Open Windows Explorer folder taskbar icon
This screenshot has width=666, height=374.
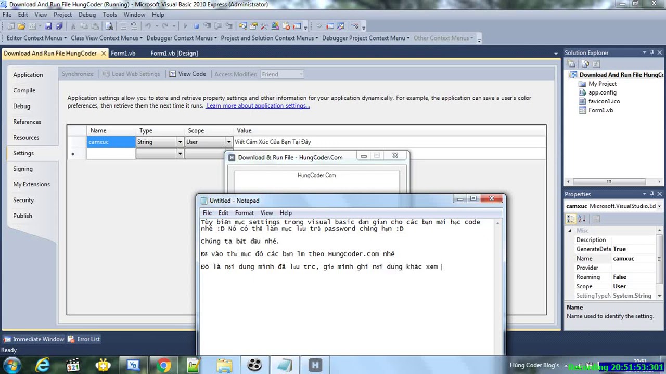tap(224, 365)
